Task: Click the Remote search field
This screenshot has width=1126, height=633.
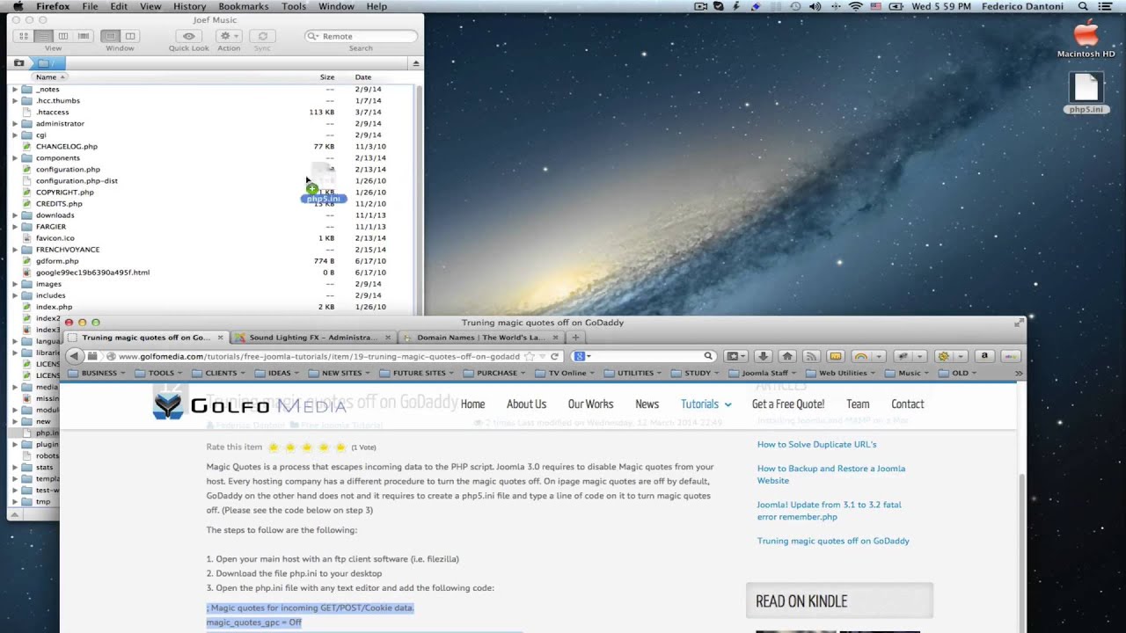Action: (361, 36)
